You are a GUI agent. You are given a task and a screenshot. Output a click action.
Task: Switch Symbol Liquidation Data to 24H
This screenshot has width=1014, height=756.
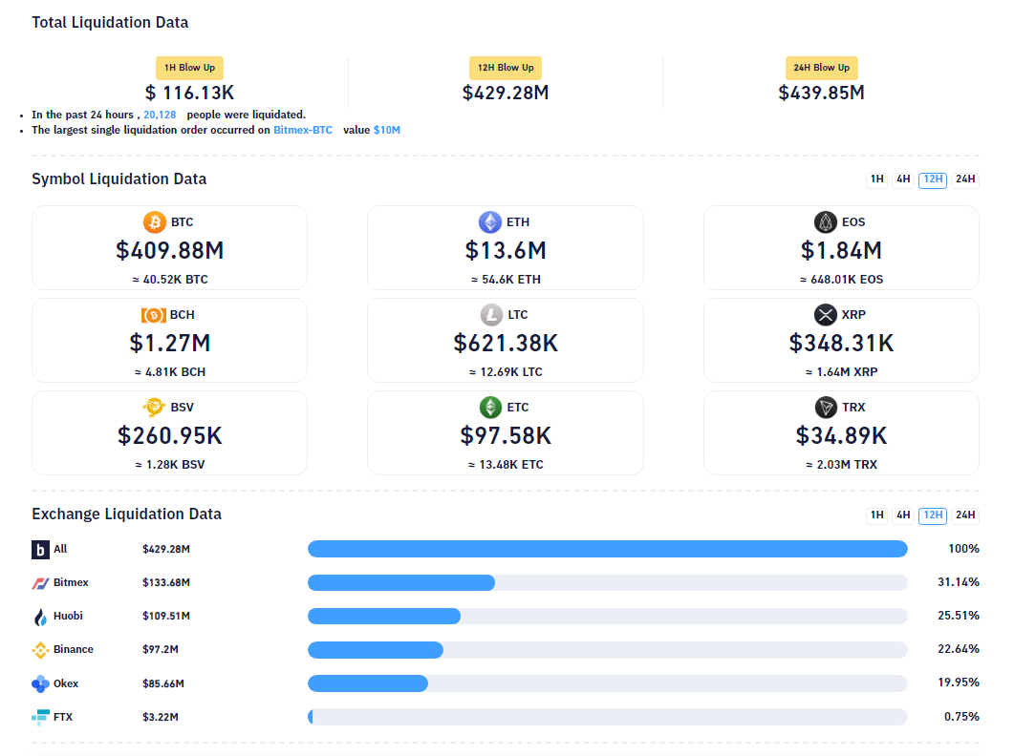click(x=965, y=179)
